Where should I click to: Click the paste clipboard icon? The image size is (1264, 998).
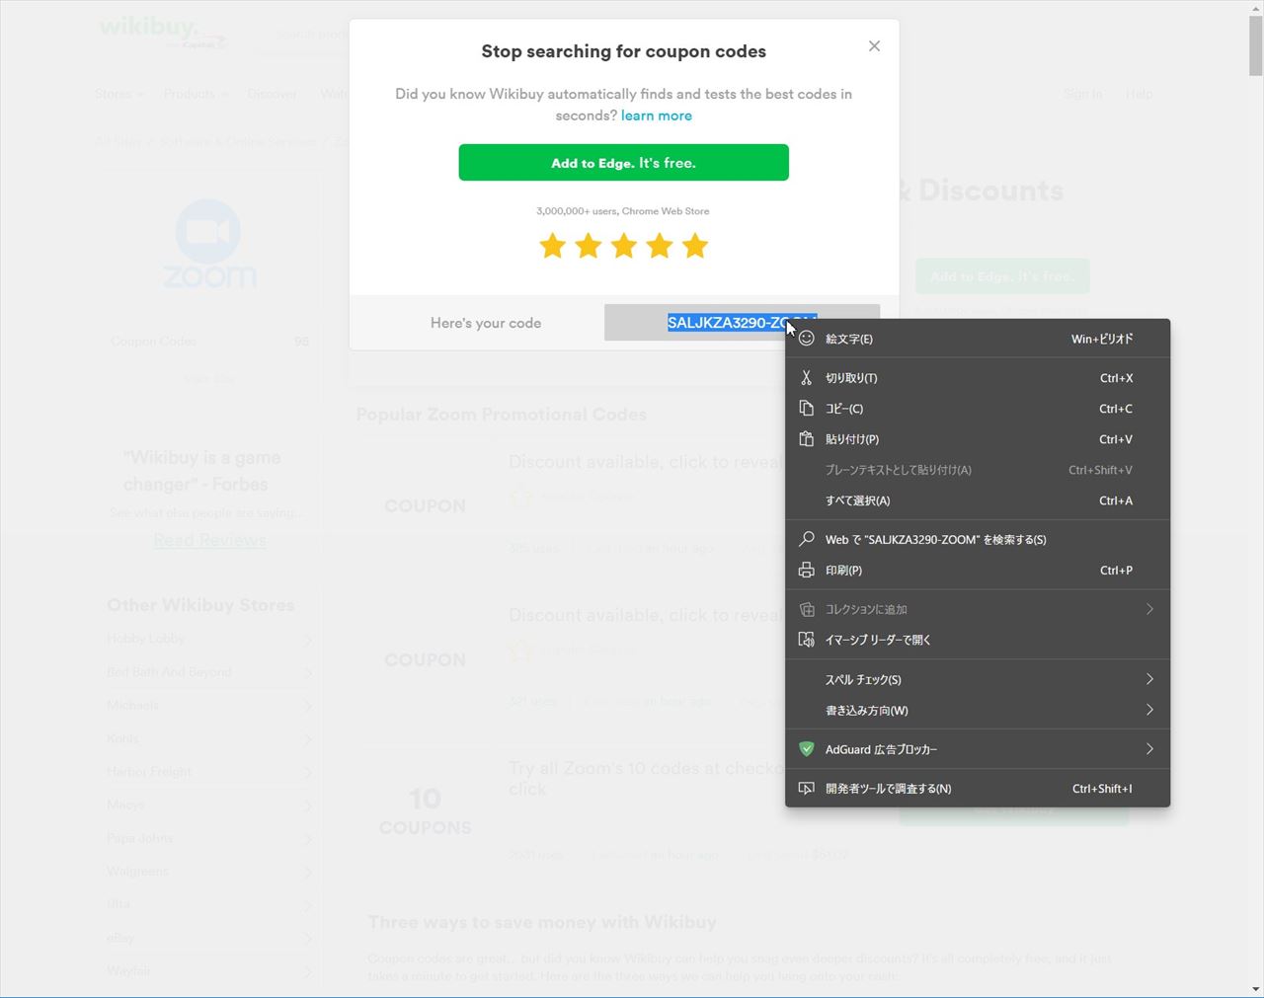[807, 439]
